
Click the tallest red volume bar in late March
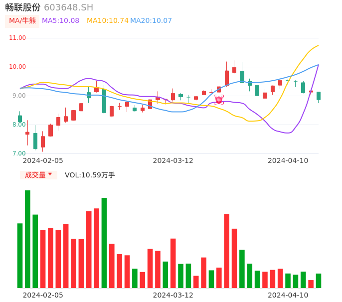[227, 251]
